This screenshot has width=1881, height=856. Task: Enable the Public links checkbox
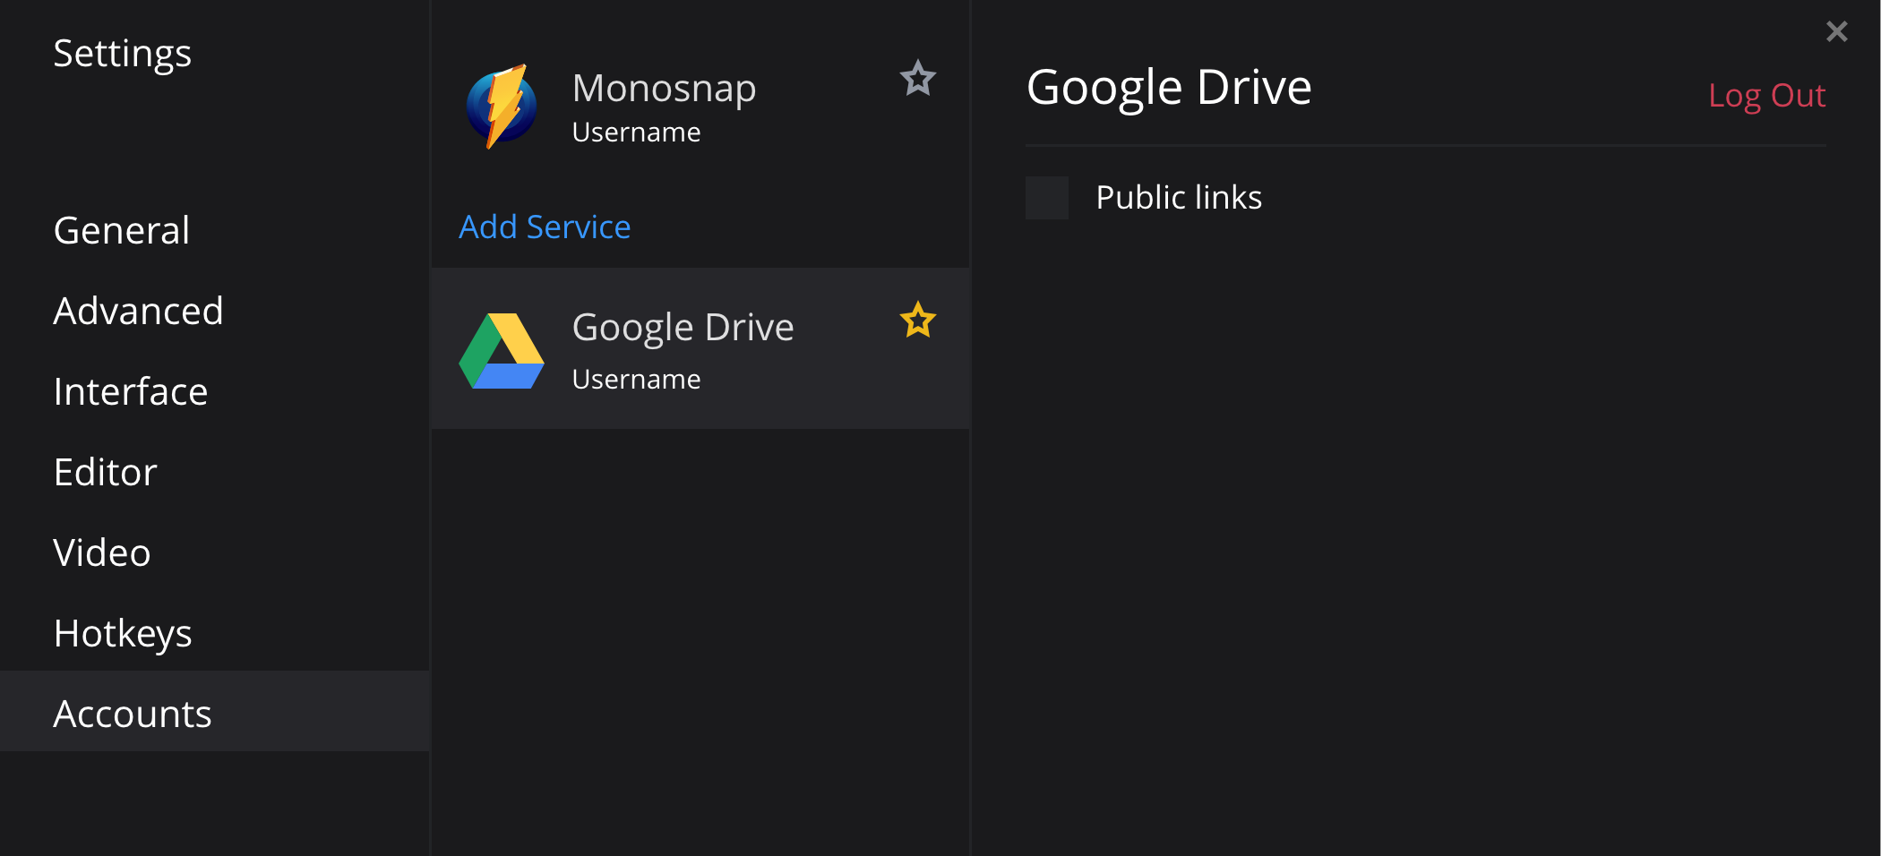1047,198
